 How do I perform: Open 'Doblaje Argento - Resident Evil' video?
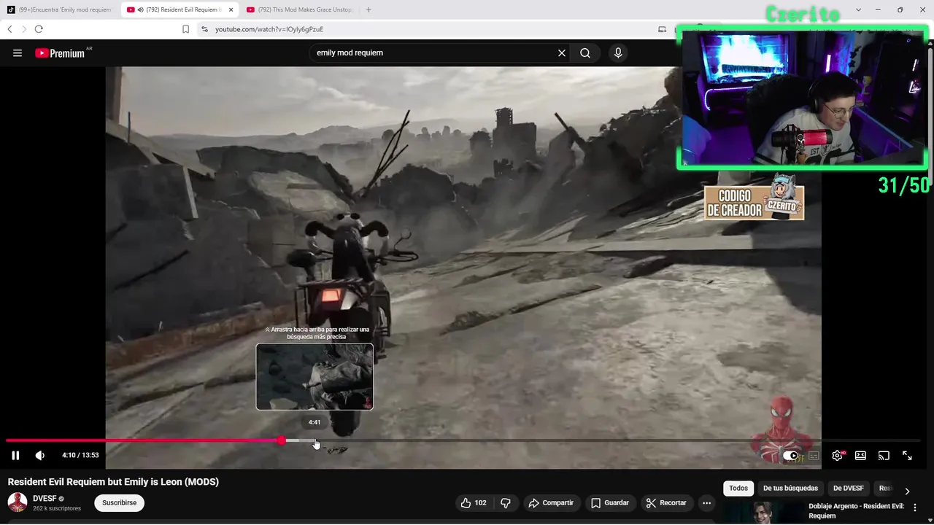click(856, 511)
